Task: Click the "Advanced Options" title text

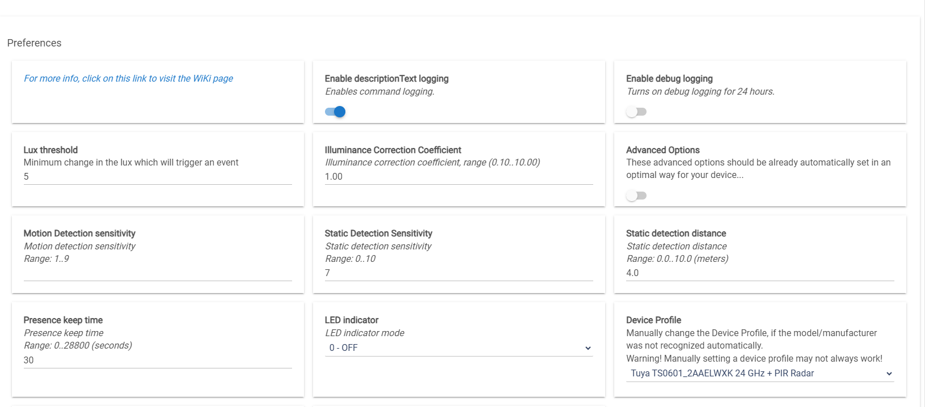Action: [662, 150]
